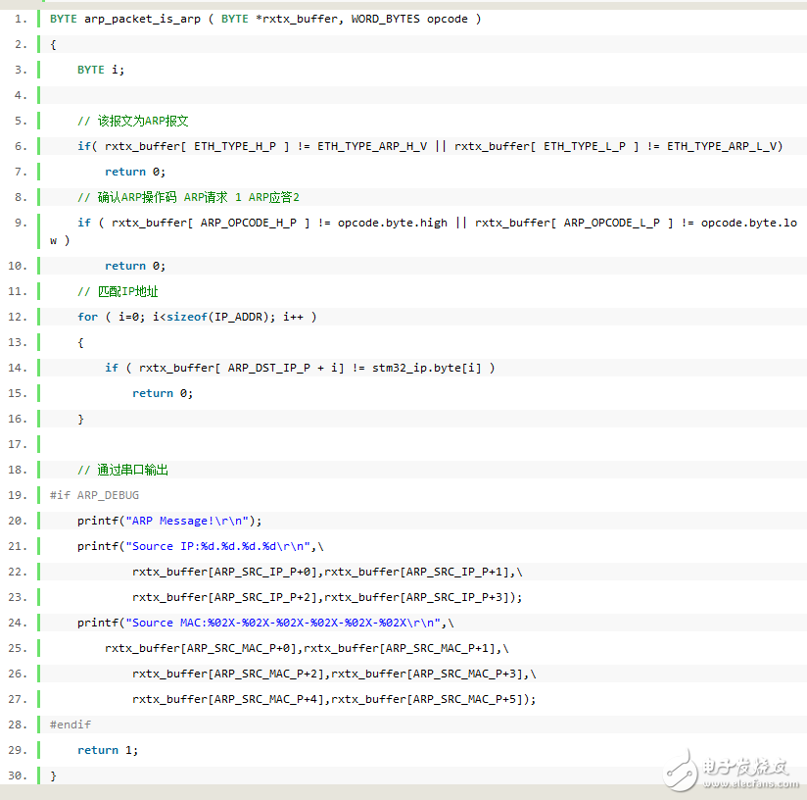Screen dimensions: 807x800
Task: Select the opening brace on line 2
Action: (x=53, y=45)
